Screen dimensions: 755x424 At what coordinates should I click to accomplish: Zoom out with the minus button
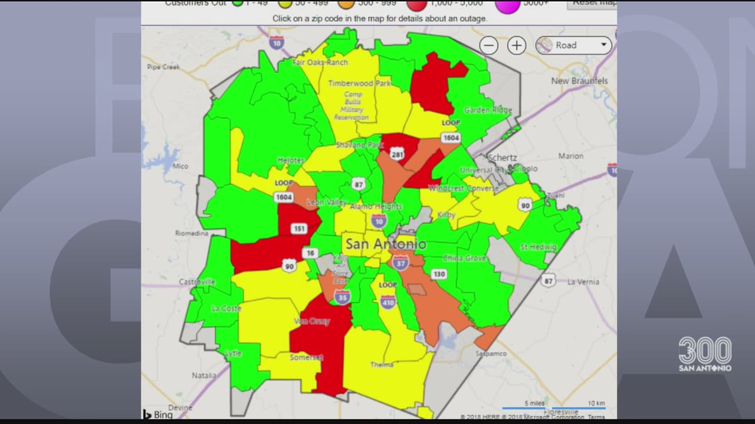point(488,45)
